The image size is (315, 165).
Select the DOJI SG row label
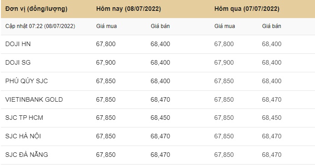pos(18,62)
